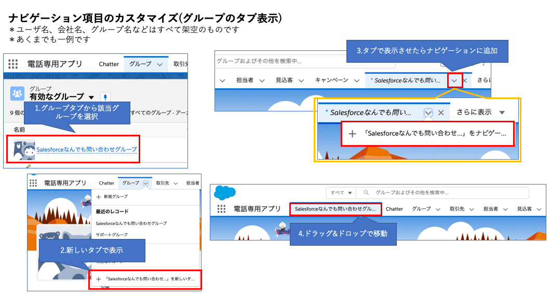Open the Salesforceなんでも問い合わせグループ link in step 1 list
The width and height of the screenshot is (550, 297).
pos(87,149)
